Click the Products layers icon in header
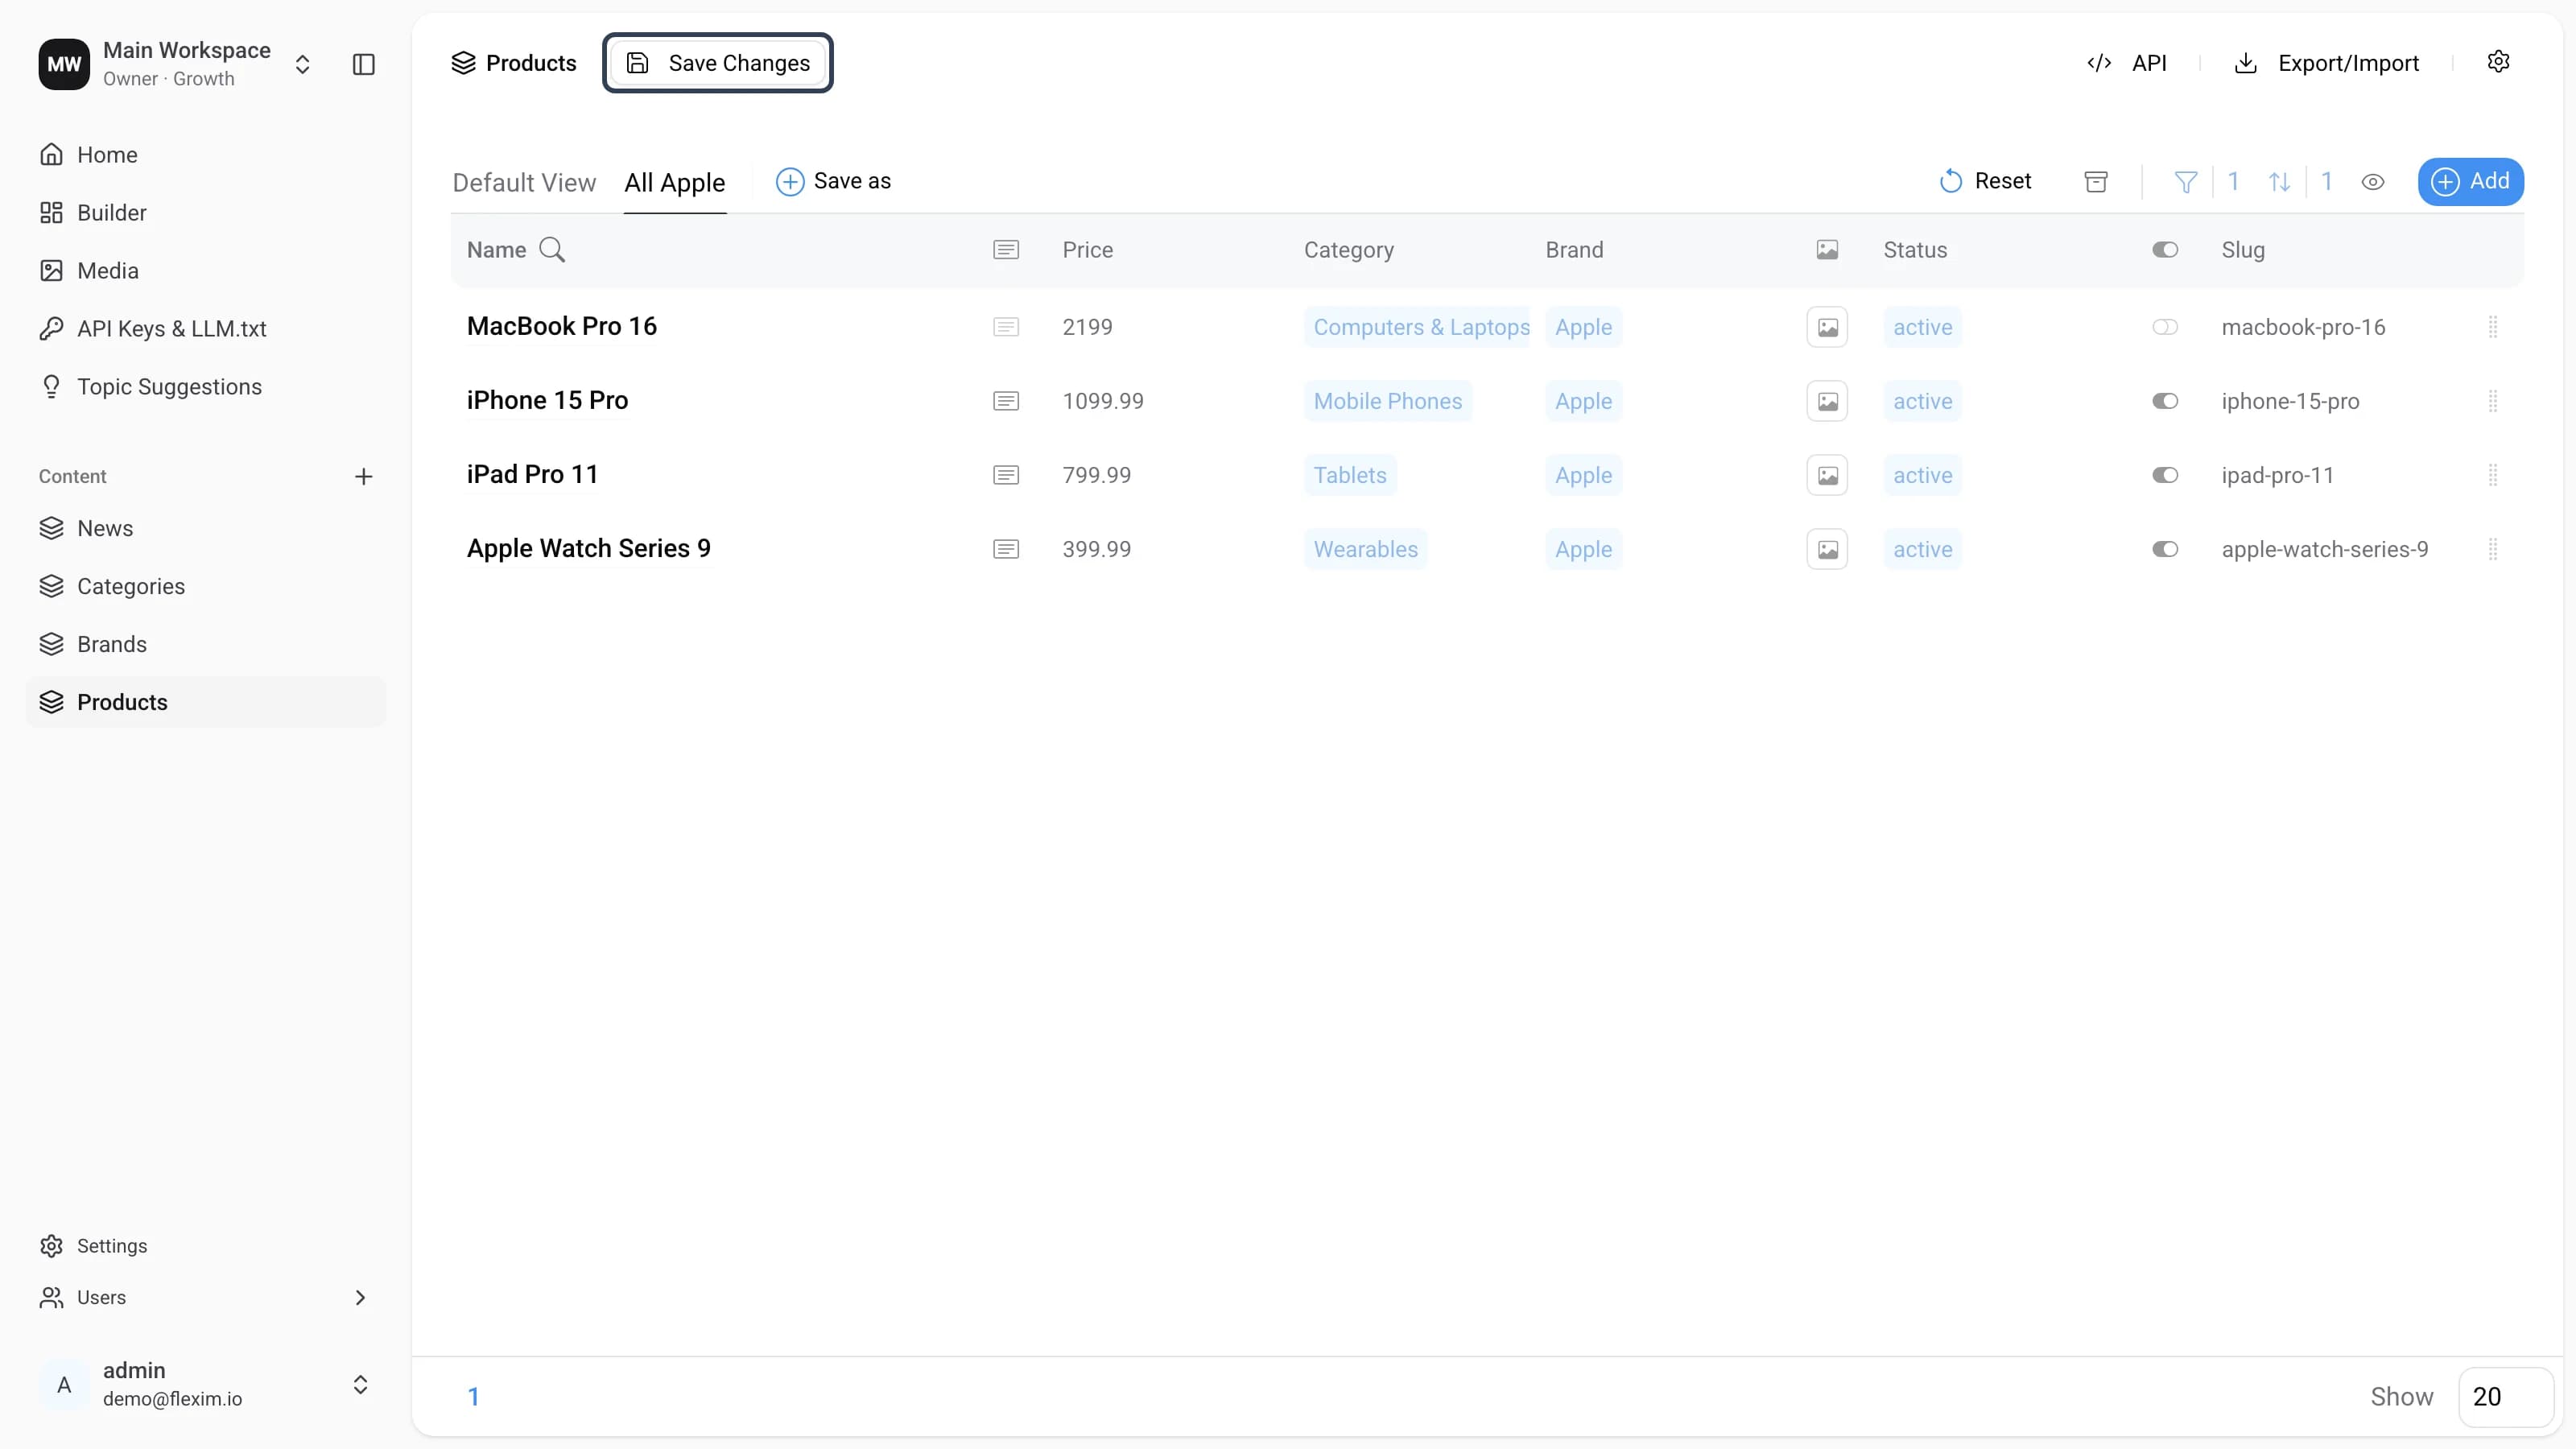The height and width of the screenshot is (1449, 2576). tap(463, 63)
